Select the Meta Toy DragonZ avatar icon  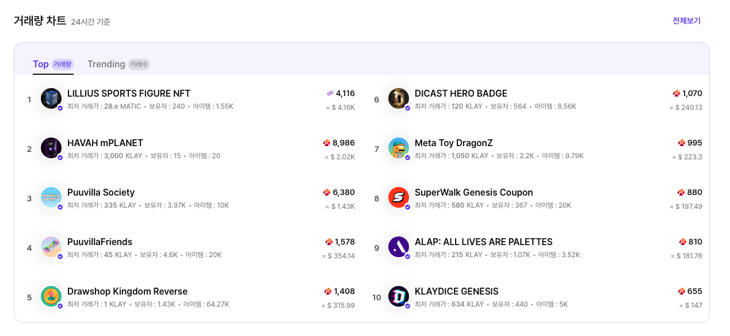coord(399,148)
